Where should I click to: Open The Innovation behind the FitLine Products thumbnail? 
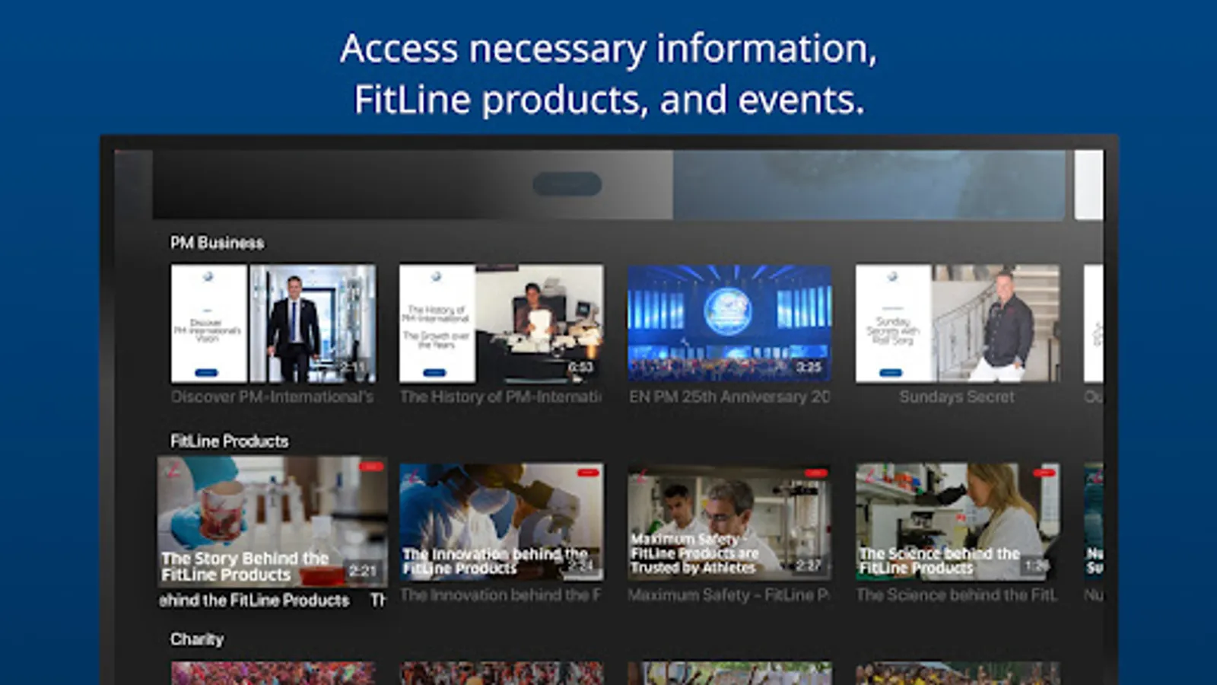click(501, 521)
